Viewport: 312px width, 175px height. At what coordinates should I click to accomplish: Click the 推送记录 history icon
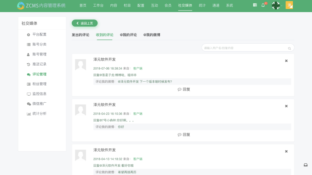pyautogui.click(x=28, y=64)
